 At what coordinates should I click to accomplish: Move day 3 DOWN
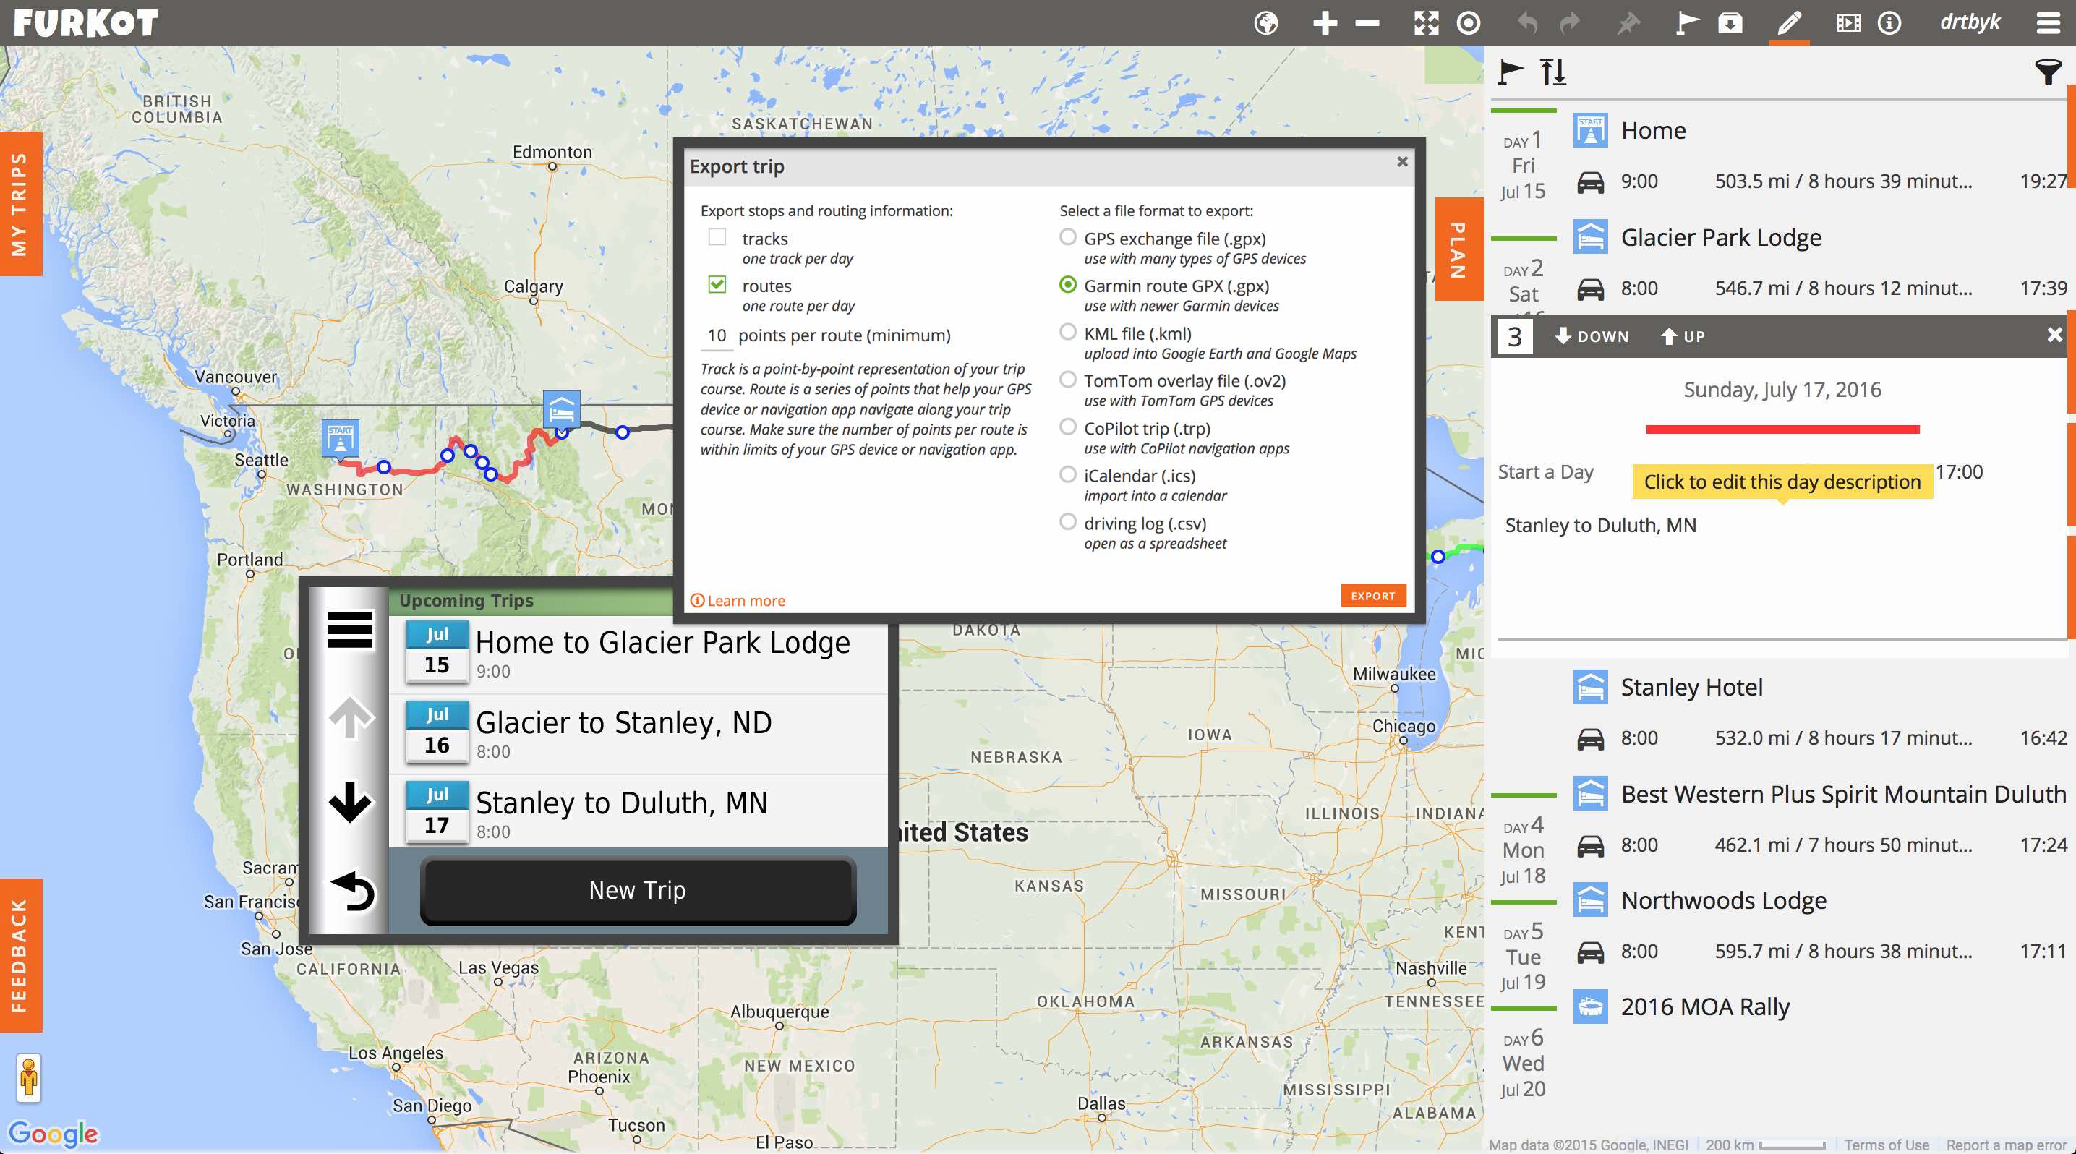click(1592, 336)
